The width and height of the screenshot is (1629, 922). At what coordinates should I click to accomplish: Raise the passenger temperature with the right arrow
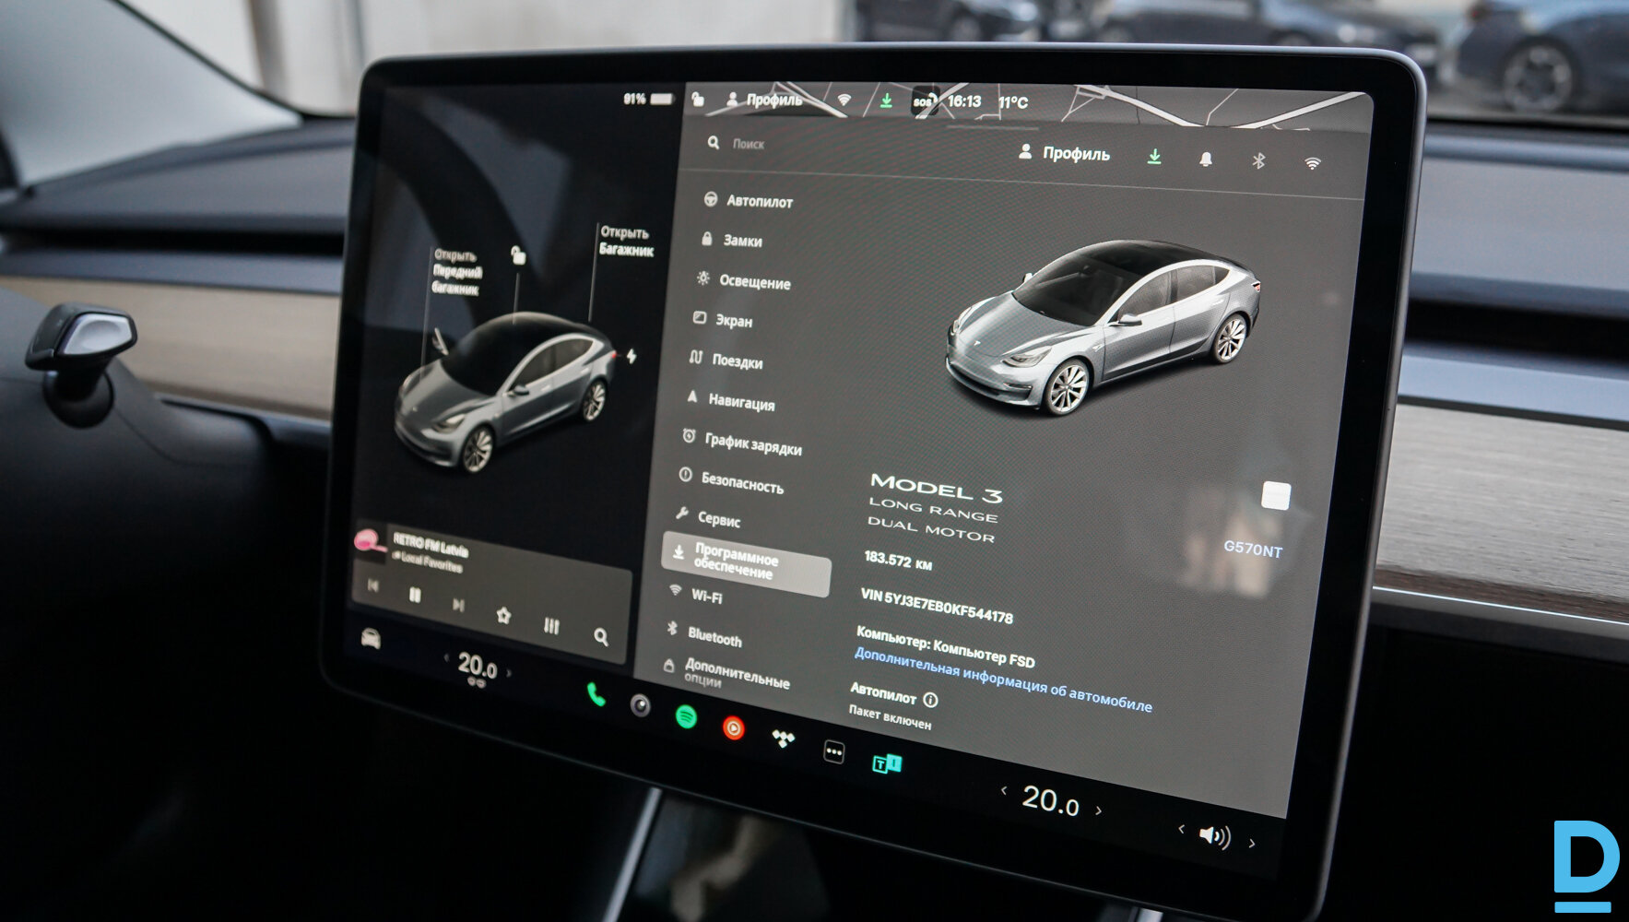(x=1098, y=810)
